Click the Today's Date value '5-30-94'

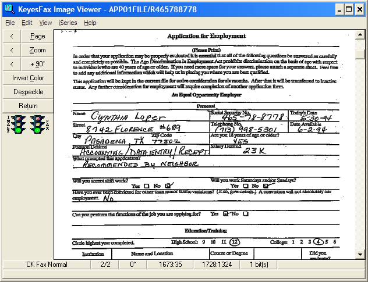[316, 117]
